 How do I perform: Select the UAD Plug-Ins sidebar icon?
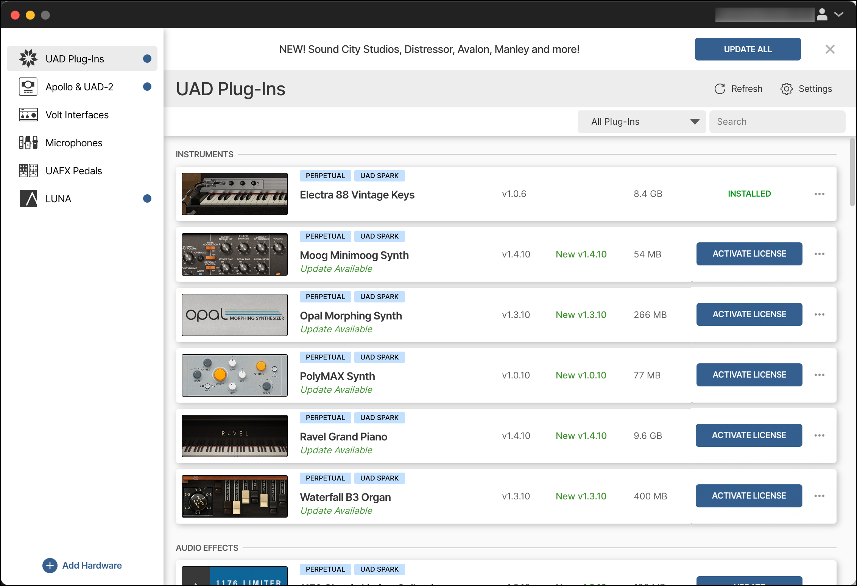(28, 58)
